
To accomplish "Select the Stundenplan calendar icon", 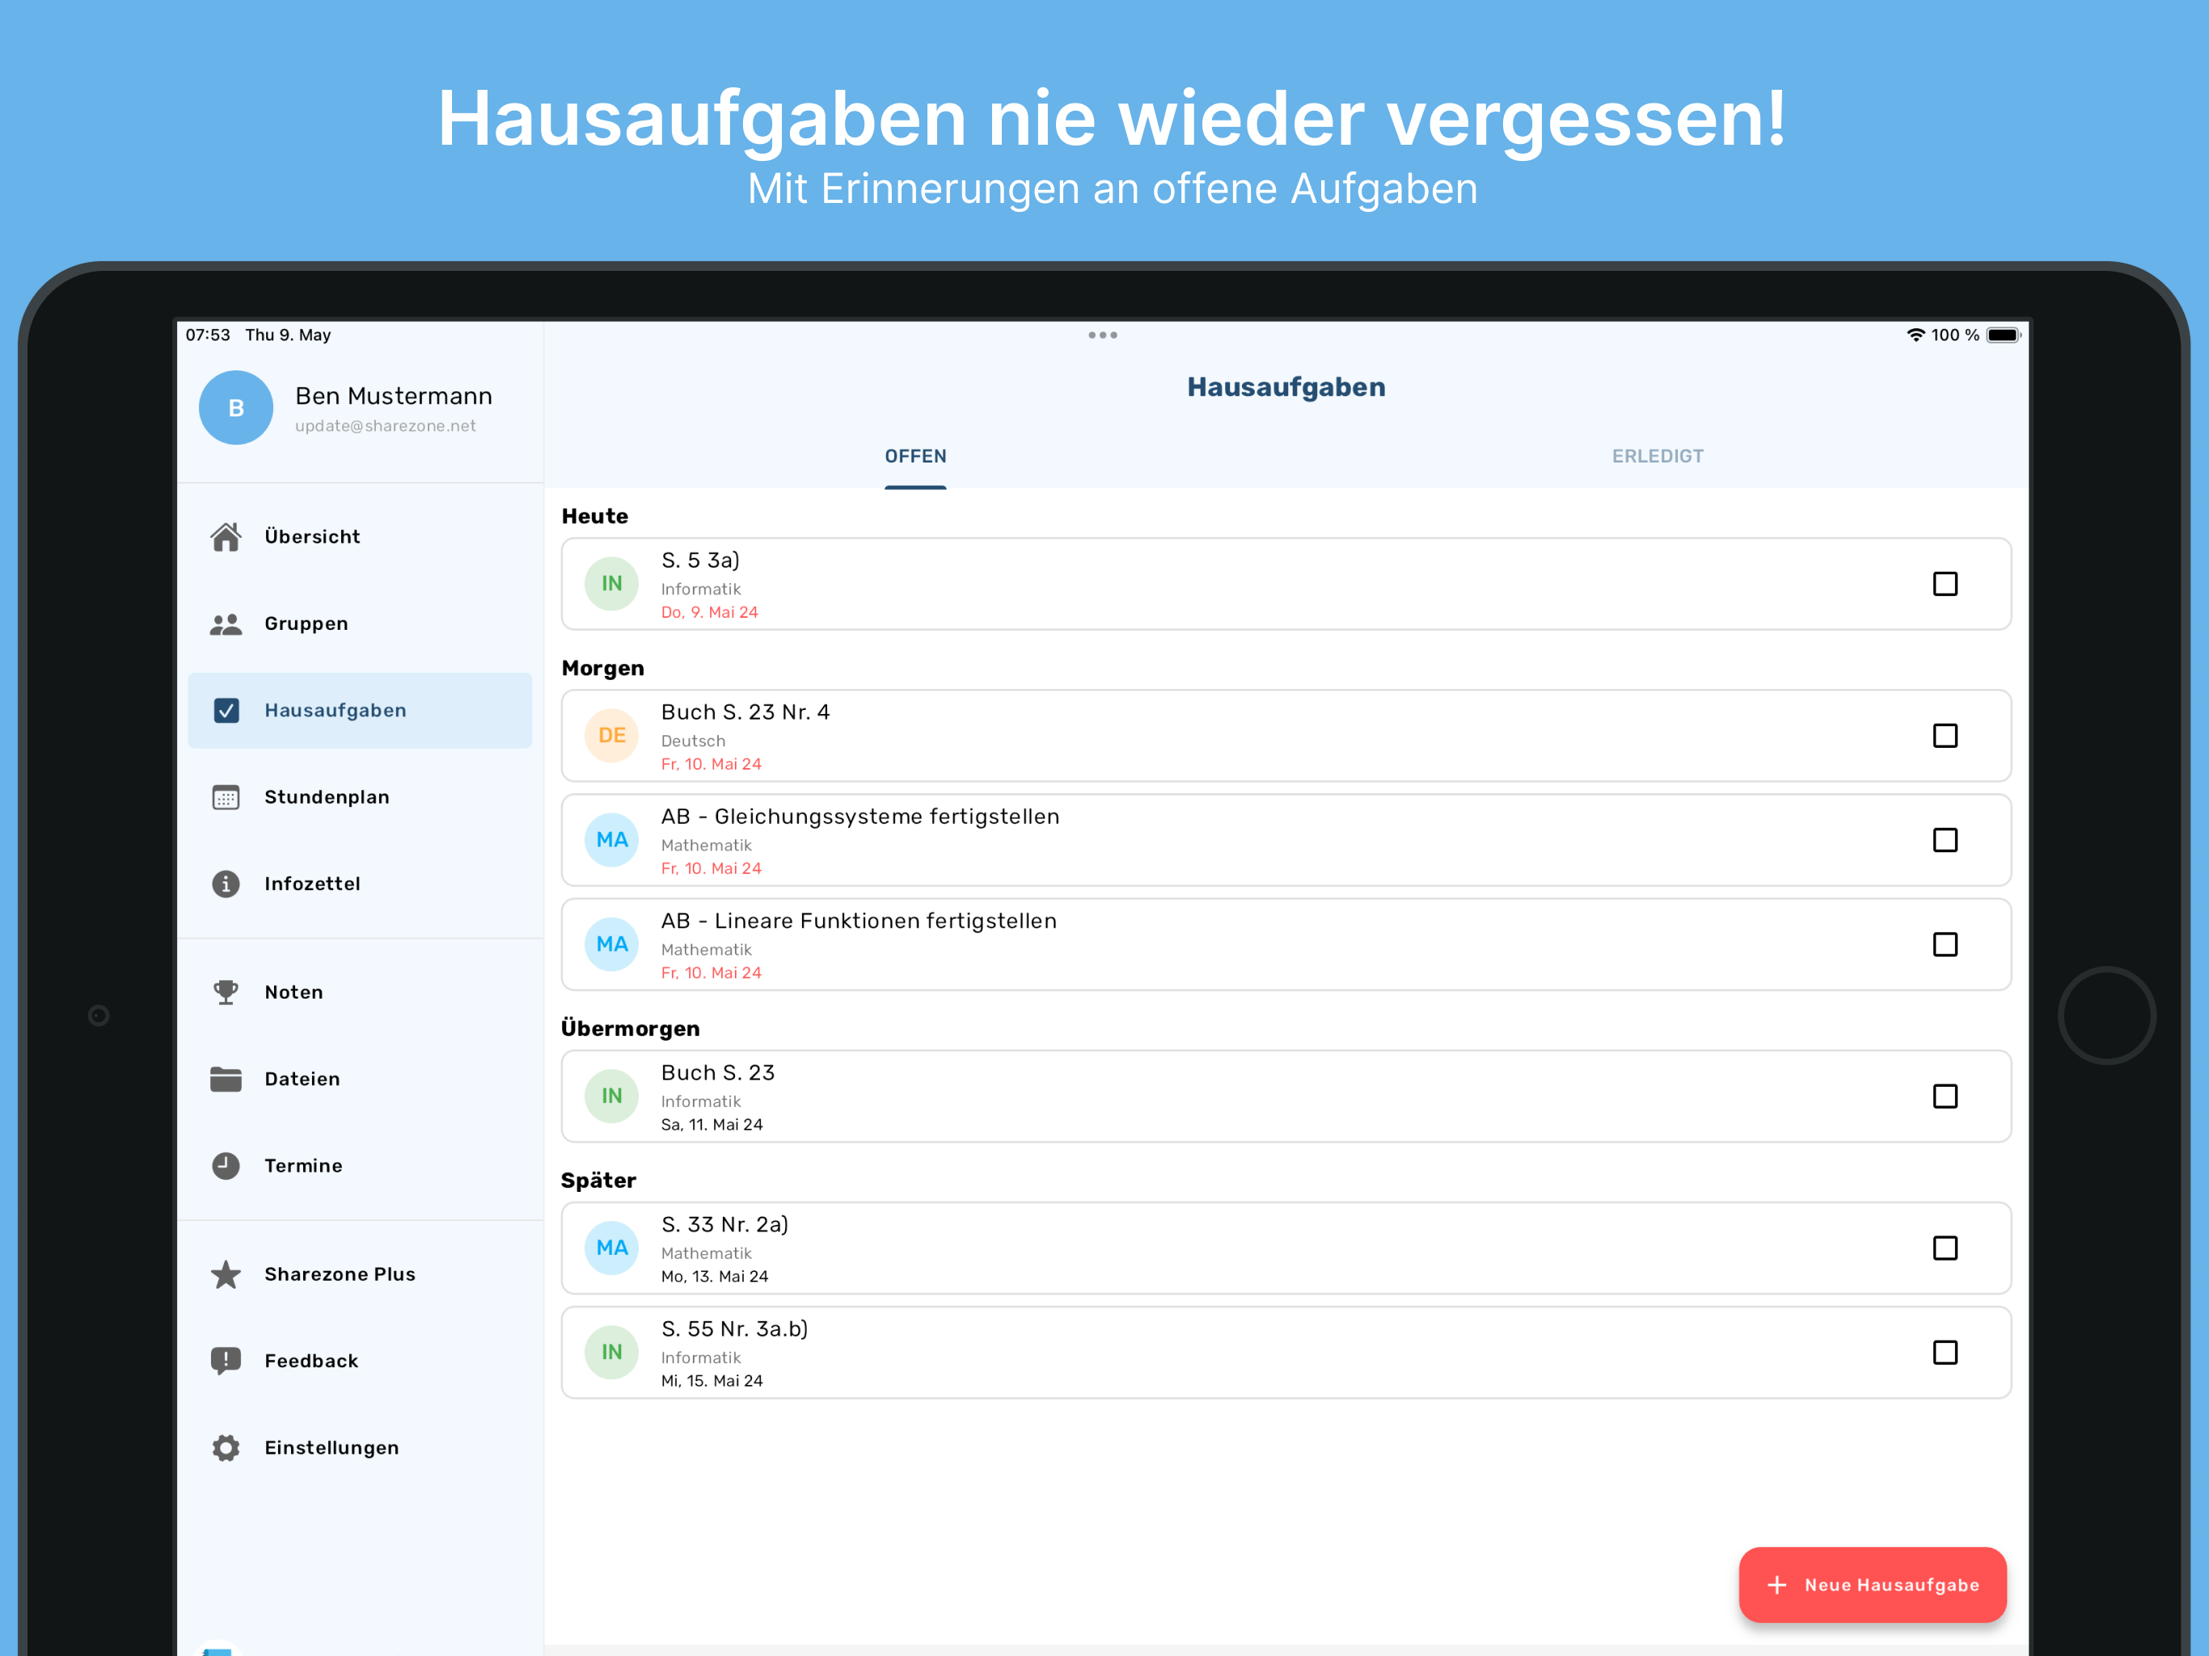I will (x=226, y=797).
